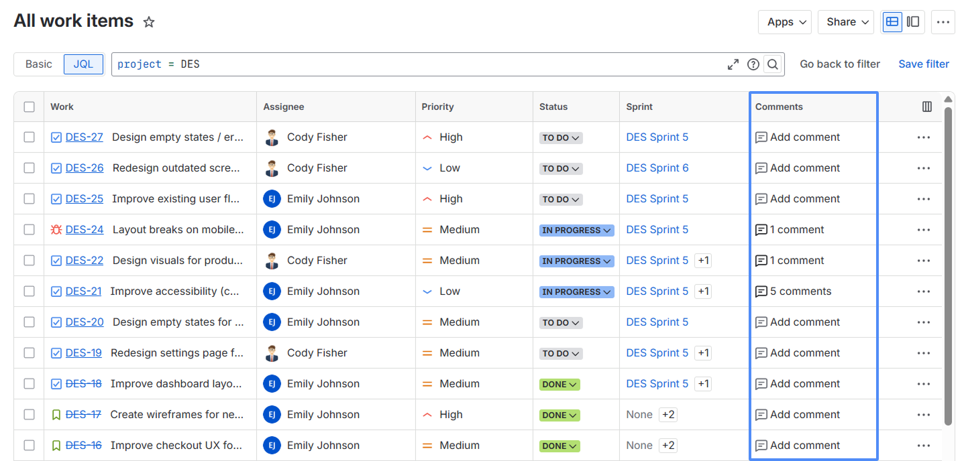
Task: Open more actions for DES-21
Action: click(924, 291)
